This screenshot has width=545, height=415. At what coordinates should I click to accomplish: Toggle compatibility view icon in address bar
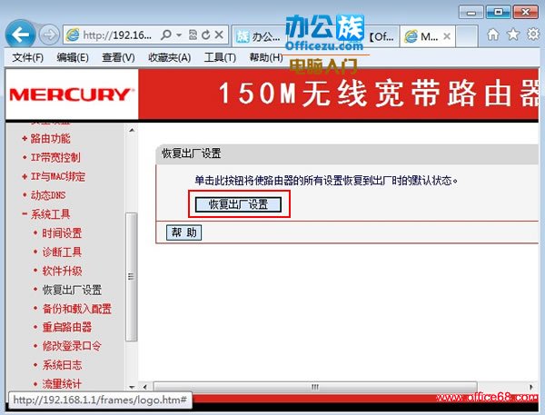pos(193,35)
